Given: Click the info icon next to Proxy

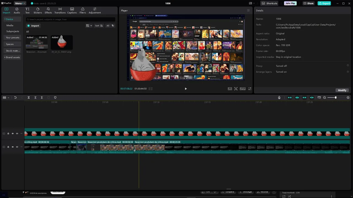Looking at the screenshot, I should [348, 65].
